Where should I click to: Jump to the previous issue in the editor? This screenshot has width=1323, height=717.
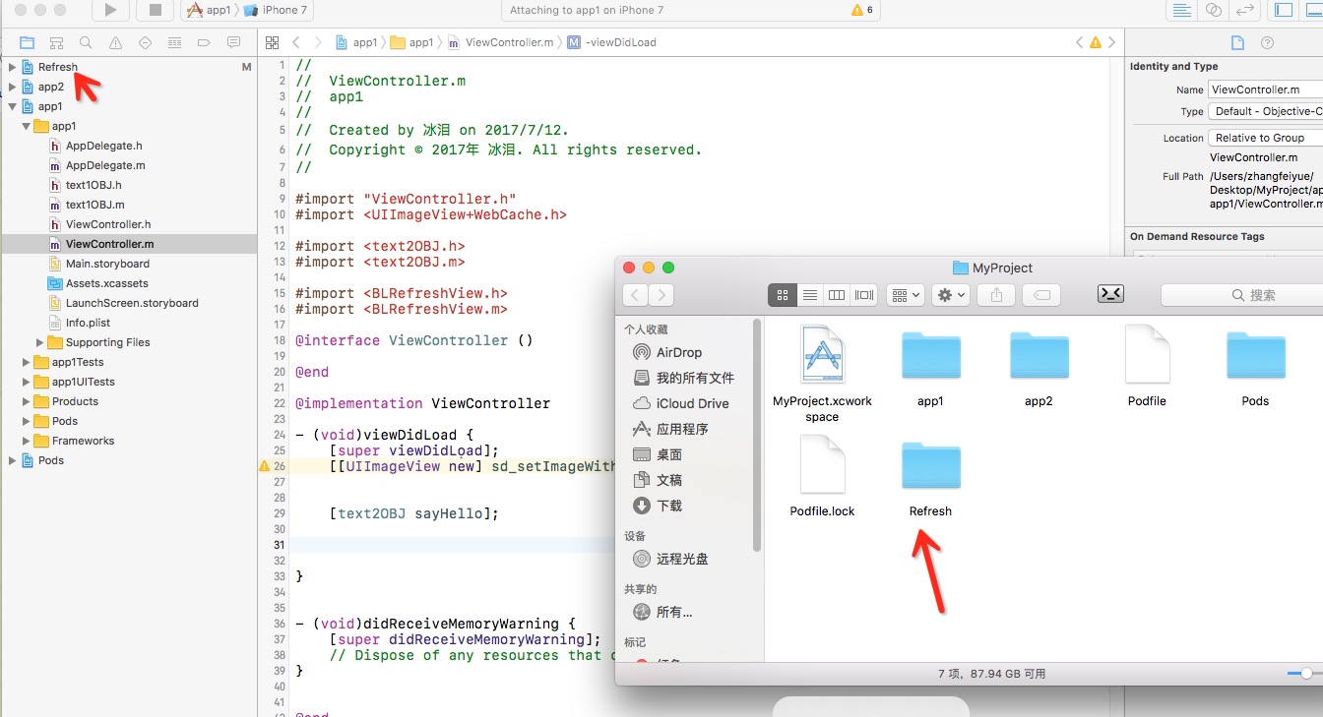click(1079, 42)
